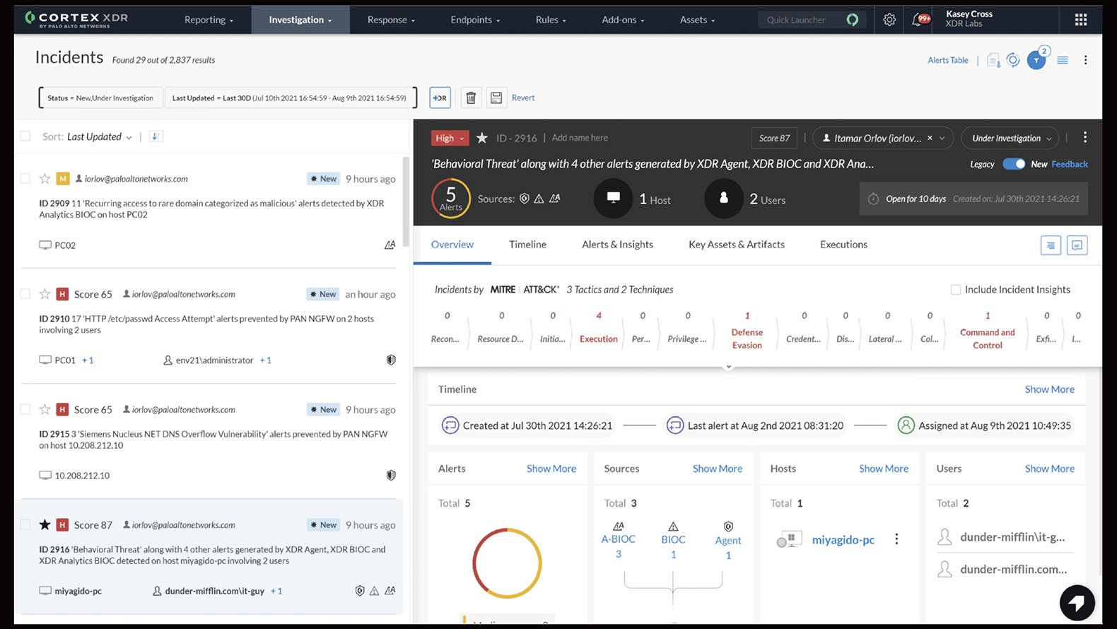Click the filter funnel icon
Viewport: 1117px width, 629px height.
point(1036,61)
